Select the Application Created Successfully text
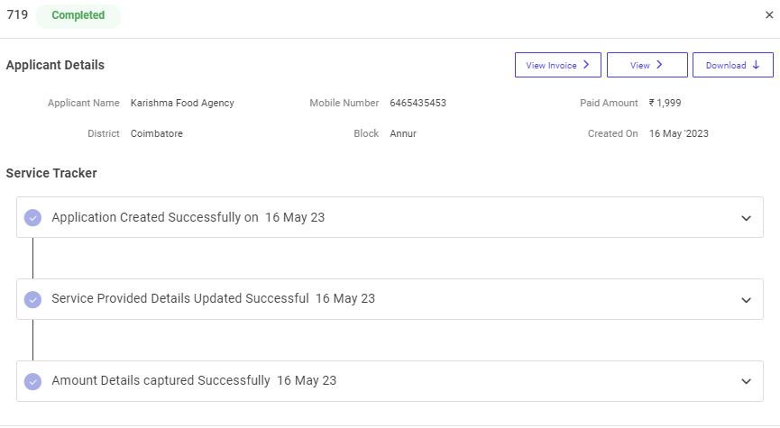 click(x=154, y=218)
